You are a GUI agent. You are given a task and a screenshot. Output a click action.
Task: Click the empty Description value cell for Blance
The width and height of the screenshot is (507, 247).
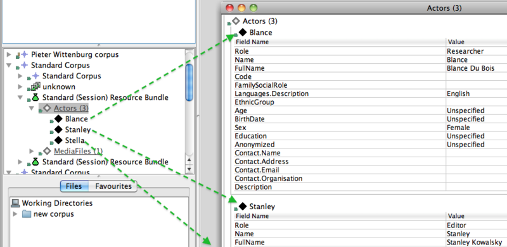point(477,187)
